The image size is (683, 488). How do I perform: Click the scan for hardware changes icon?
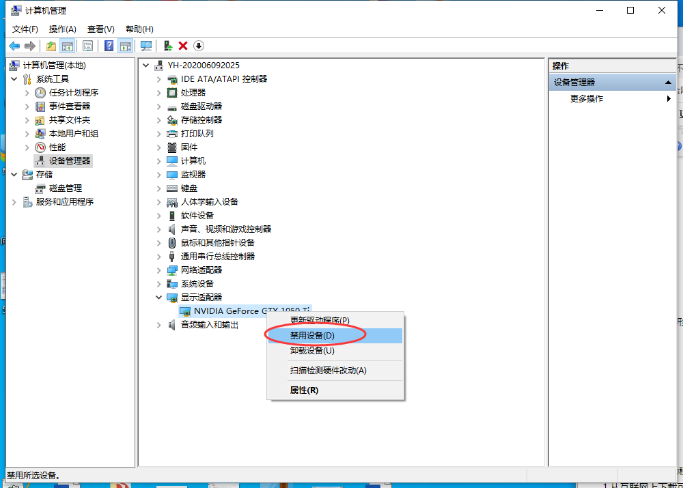click(x=146, y=46)
